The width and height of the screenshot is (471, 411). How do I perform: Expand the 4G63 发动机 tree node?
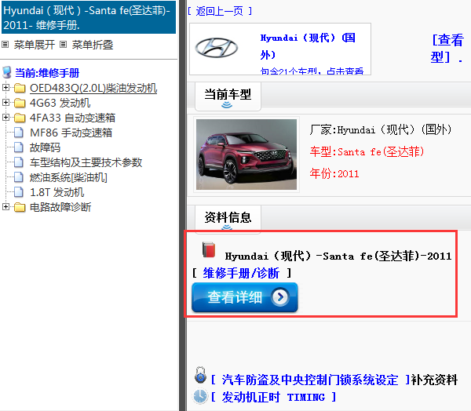coord(5,103)
